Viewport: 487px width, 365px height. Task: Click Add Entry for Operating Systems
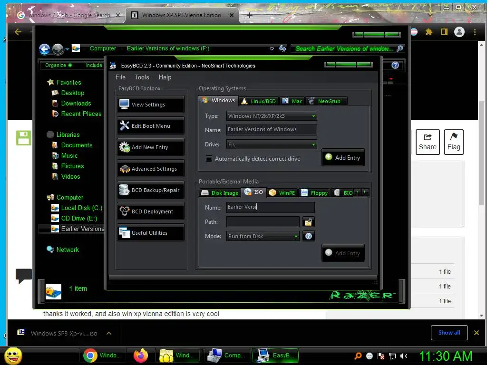pos(343,157)
